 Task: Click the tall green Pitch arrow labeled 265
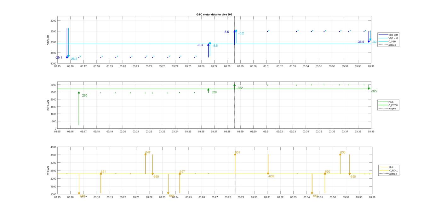79,109
